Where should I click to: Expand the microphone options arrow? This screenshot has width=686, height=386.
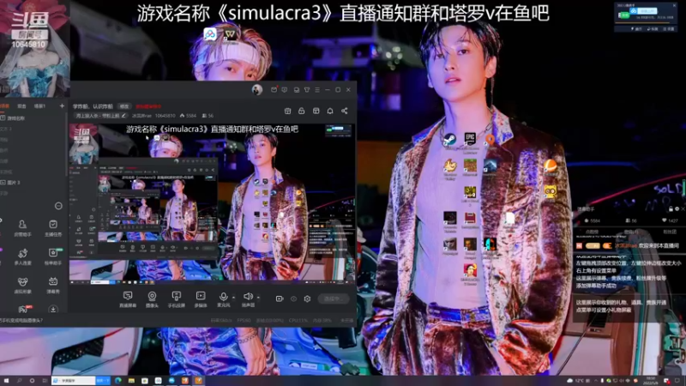click(233, 298)
